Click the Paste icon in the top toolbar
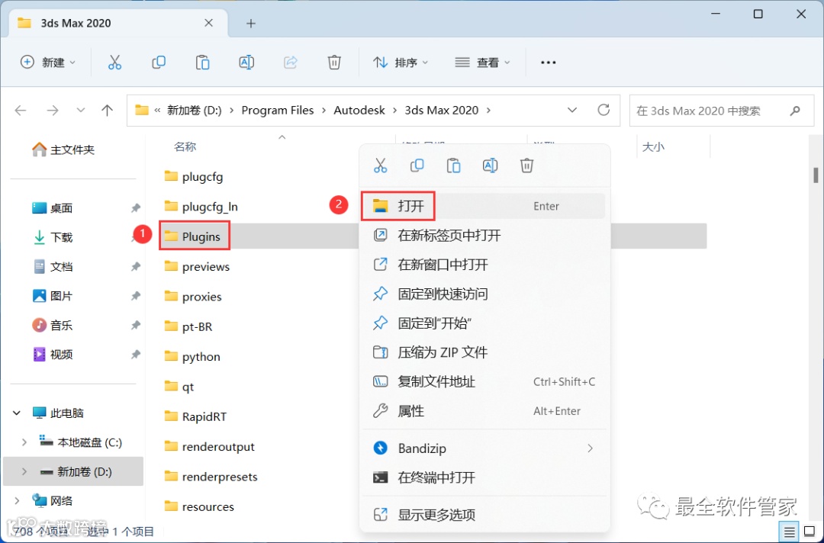 pyautogui.click(x=202, y=63)
